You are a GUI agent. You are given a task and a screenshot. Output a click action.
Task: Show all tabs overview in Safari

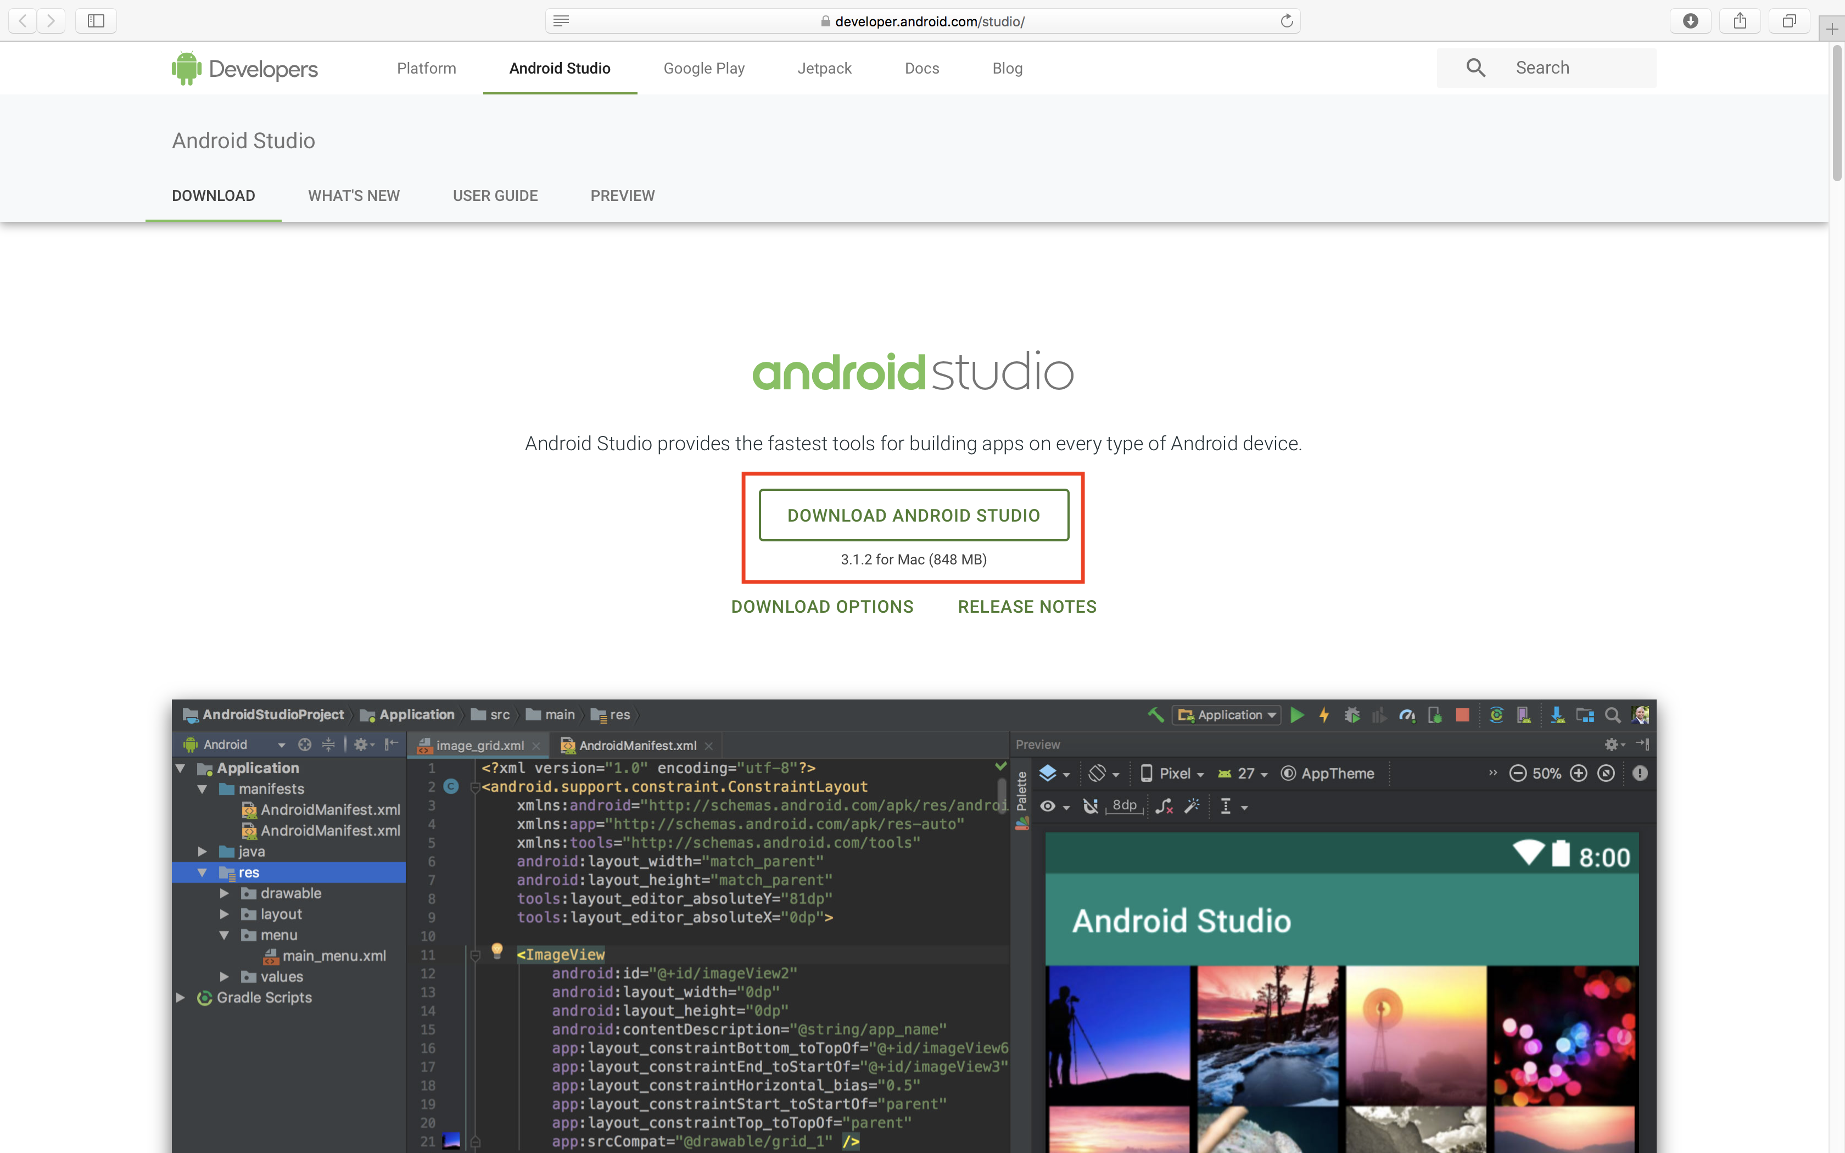(1790, 21)
